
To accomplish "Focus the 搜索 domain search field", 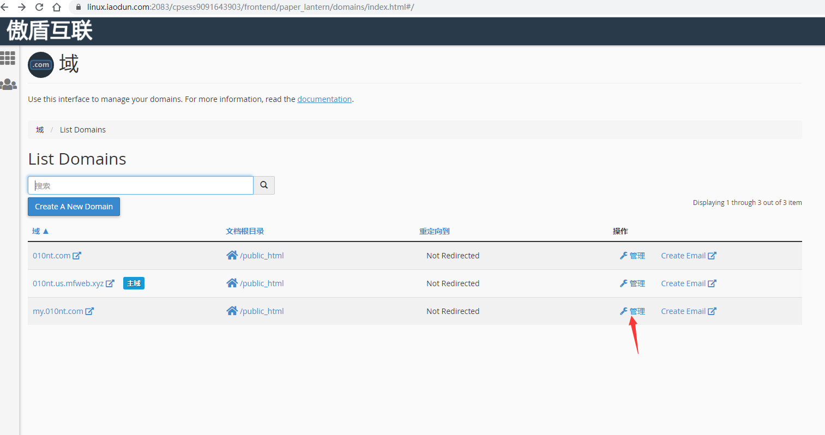I will coord(141,185).
